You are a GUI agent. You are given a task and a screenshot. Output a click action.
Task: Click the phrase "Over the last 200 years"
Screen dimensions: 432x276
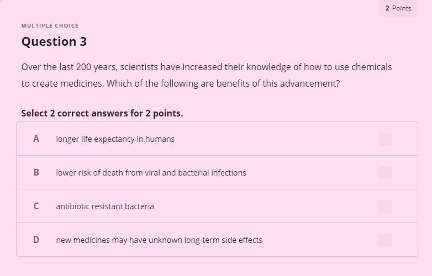[x=69, y=67]
